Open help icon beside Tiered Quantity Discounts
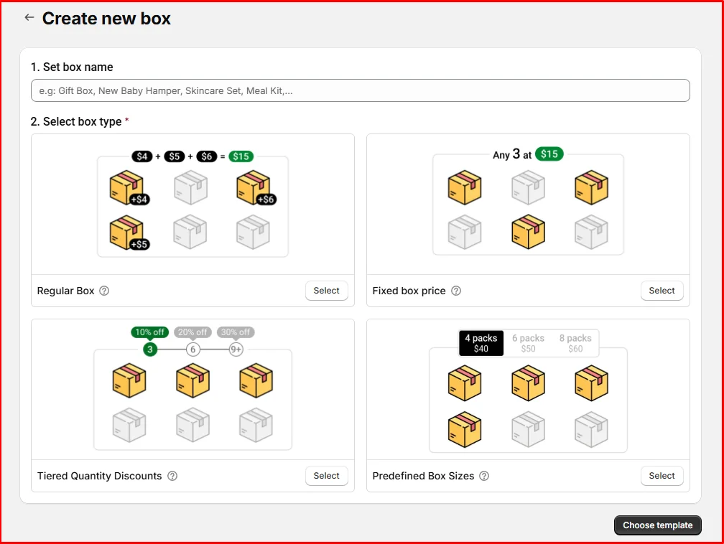724x544 pixels. [x=172, y=476]
